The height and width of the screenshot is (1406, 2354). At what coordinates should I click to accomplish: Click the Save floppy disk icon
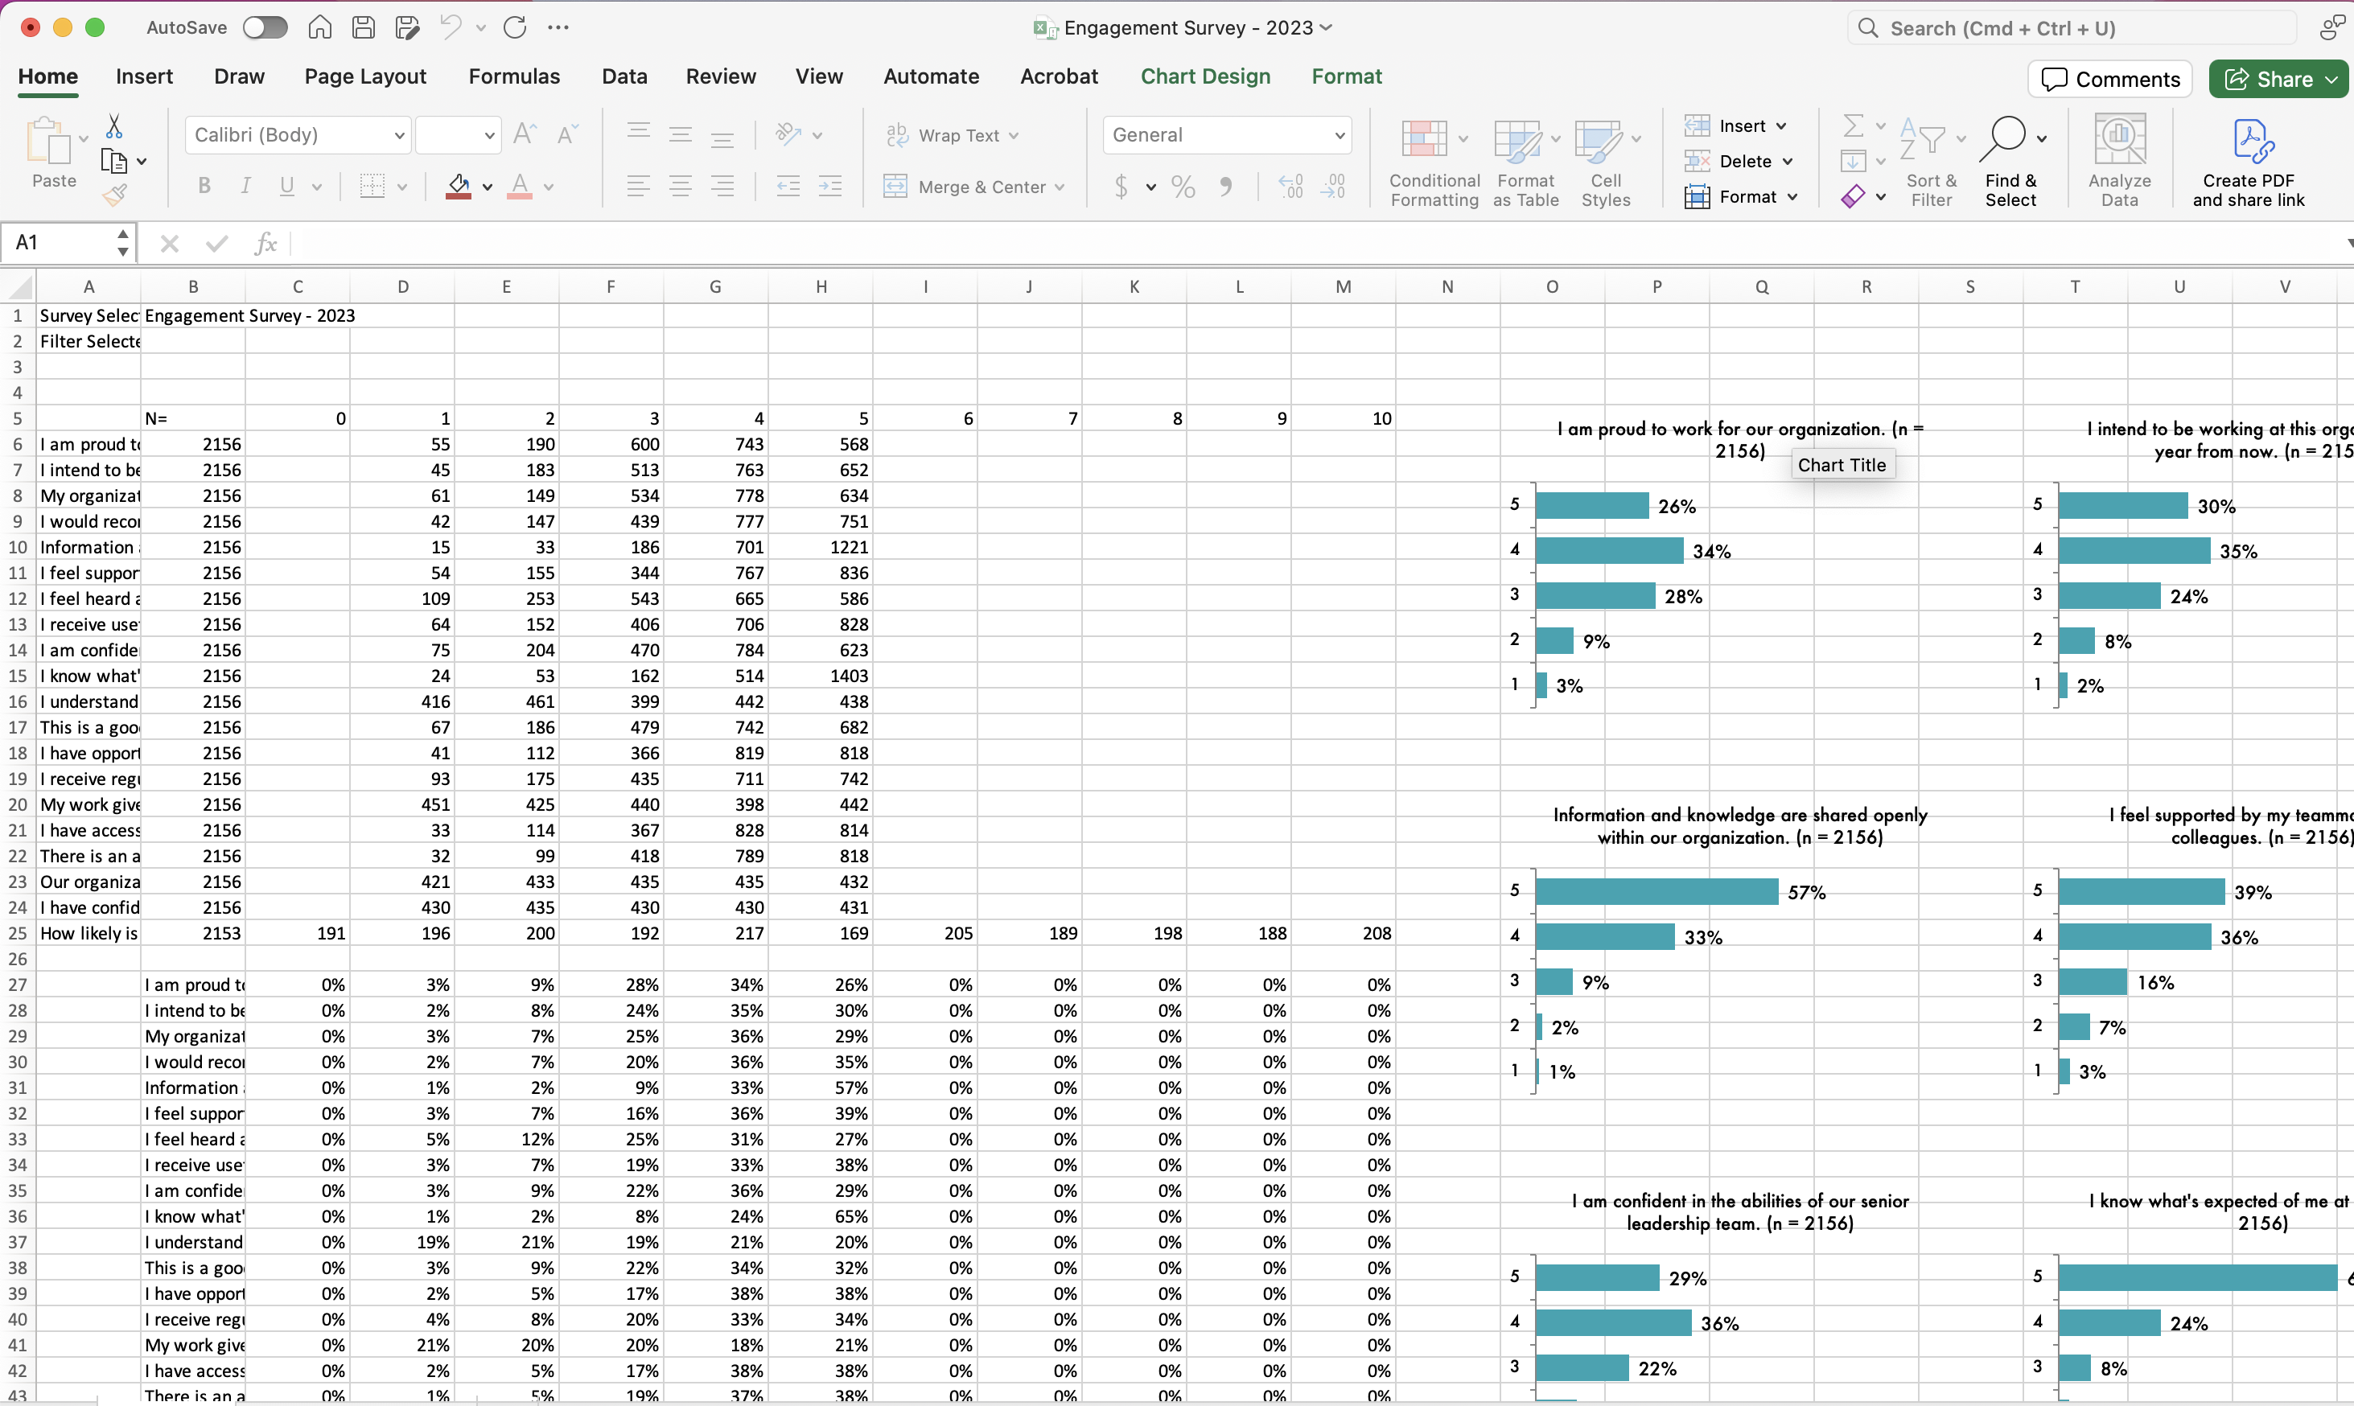click(x=364, y=27)
